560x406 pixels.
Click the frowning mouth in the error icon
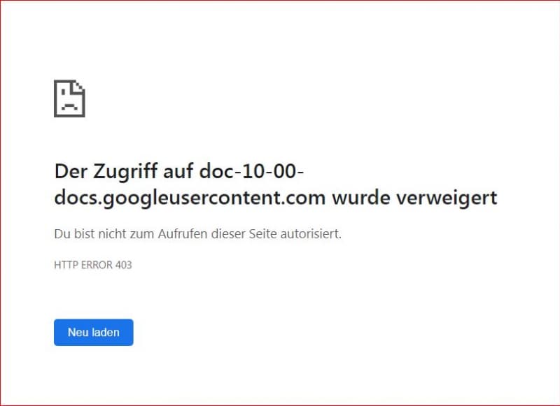point(69,107)
